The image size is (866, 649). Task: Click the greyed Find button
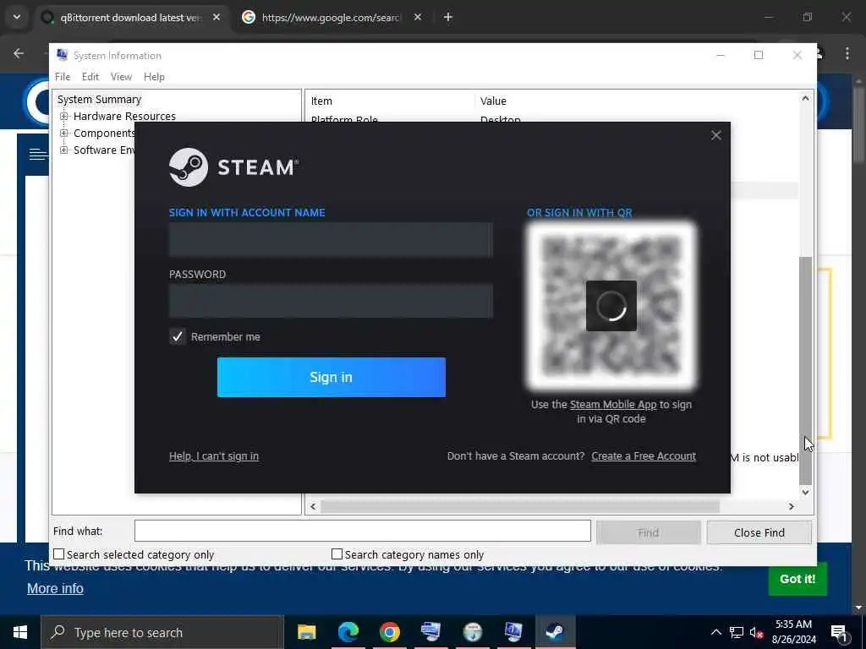pos(648,532)
